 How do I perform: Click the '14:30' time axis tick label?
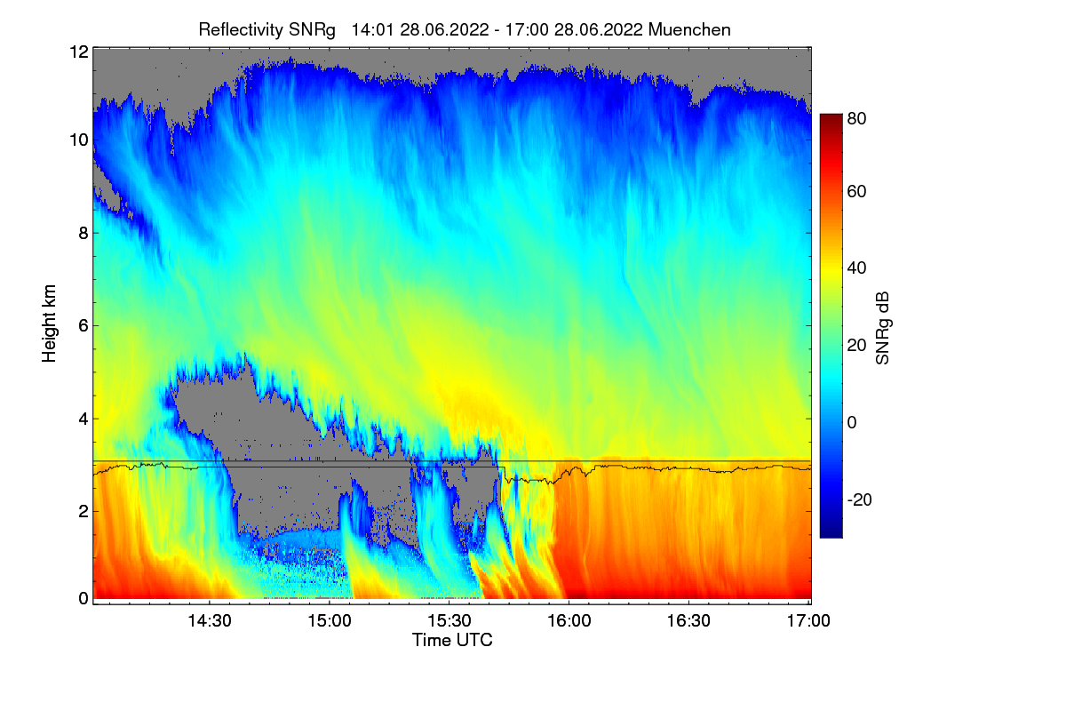(209, 620)
